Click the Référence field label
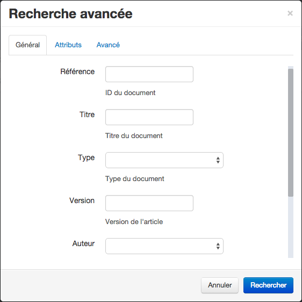The height and width of the screenshot is (302, 302). pos(77,71)
